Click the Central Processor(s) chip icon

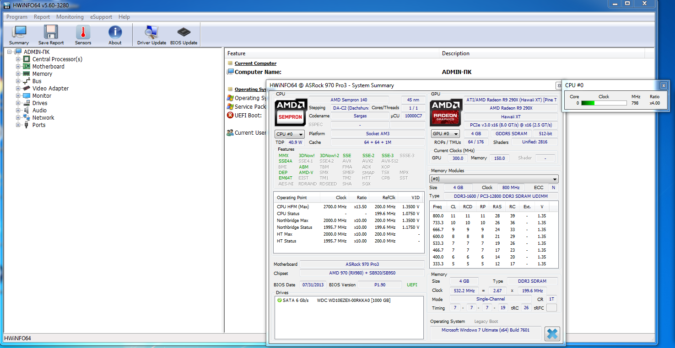coord(27,59)
